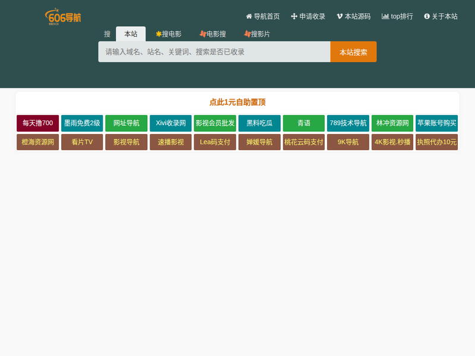Open the brown Lea码支付 tile
The width and height of the screenshot is (475, 356).
[215, 142]
